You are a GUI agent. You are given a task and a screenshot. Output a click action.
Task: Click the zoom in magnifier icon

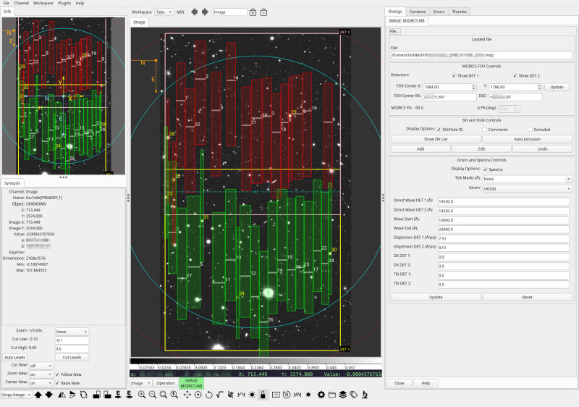pyautogui.click(x=141, y=395)
